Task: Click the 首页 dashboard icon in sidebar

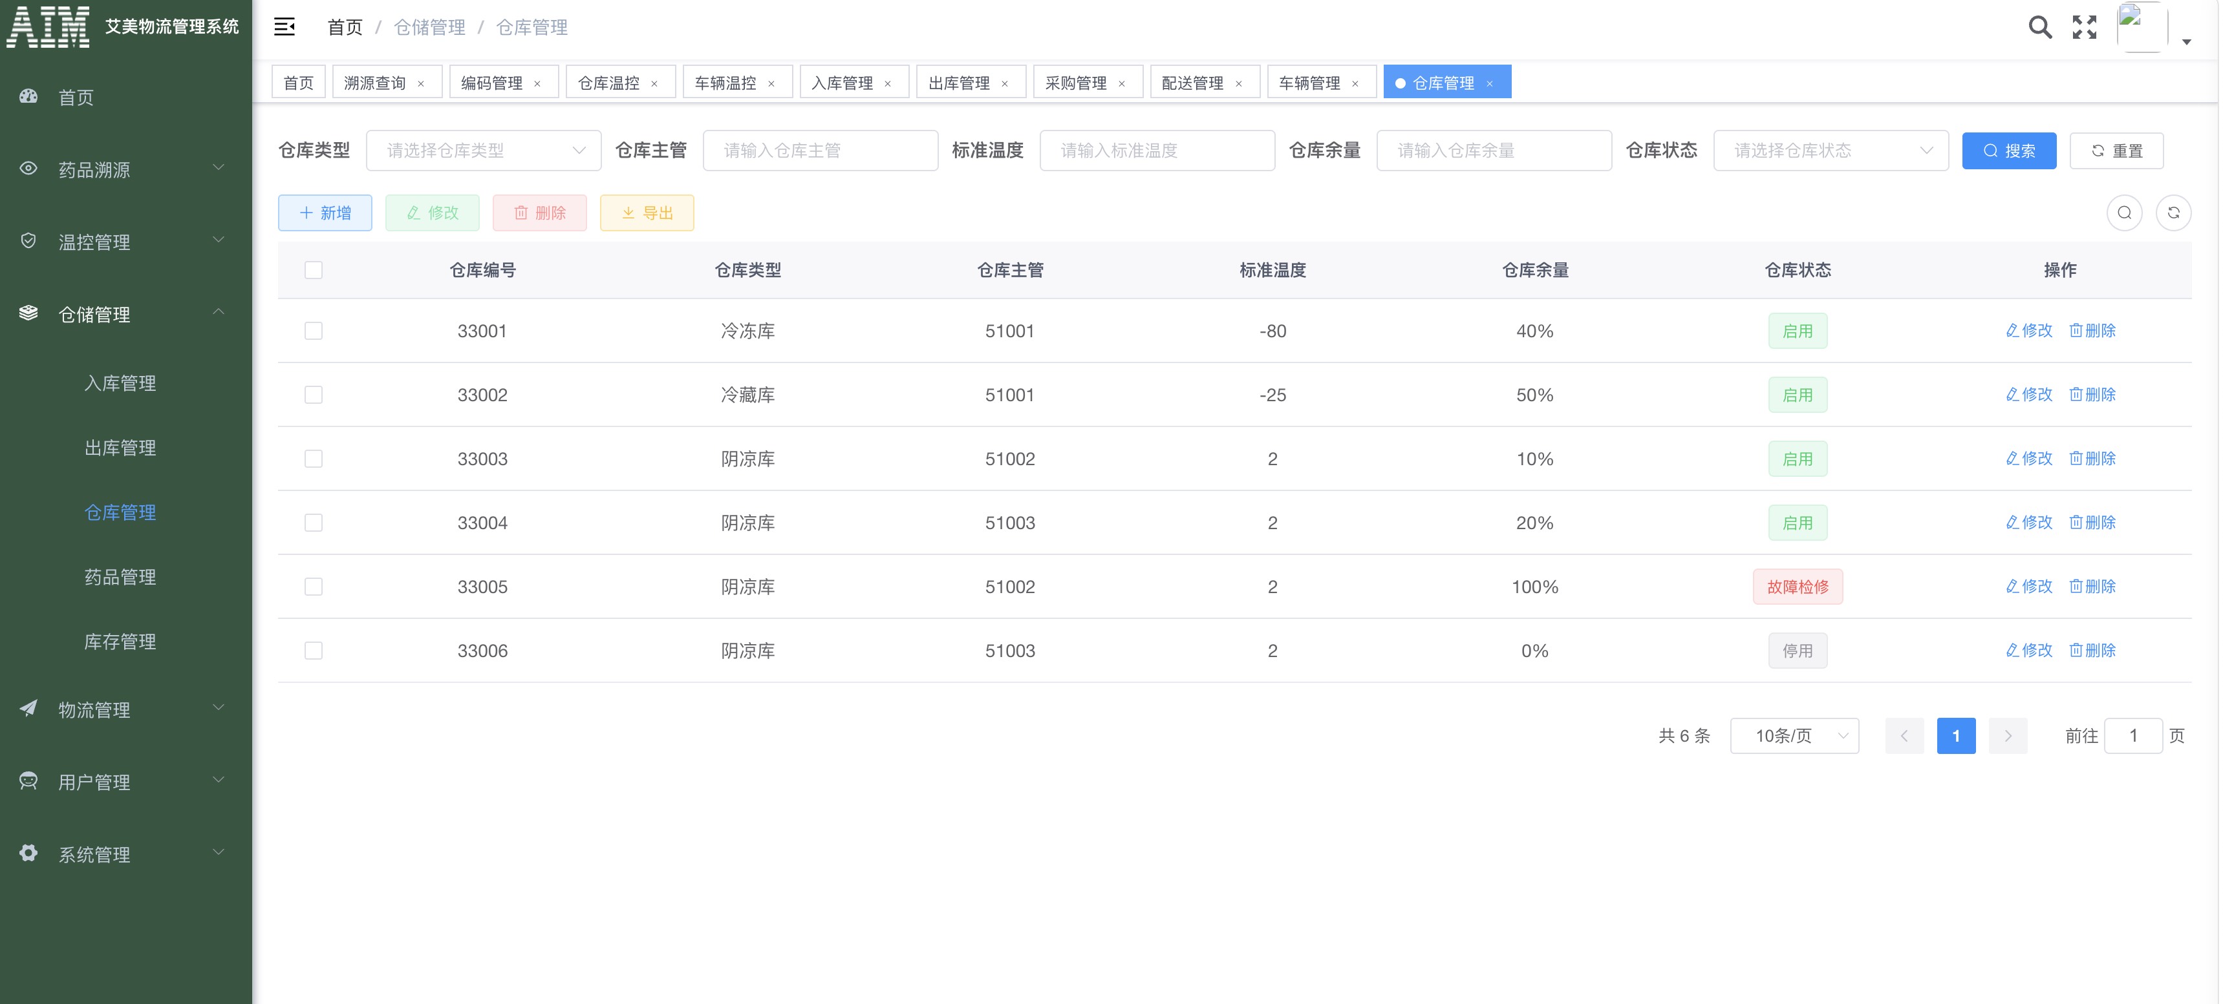Action: [28, 97]
